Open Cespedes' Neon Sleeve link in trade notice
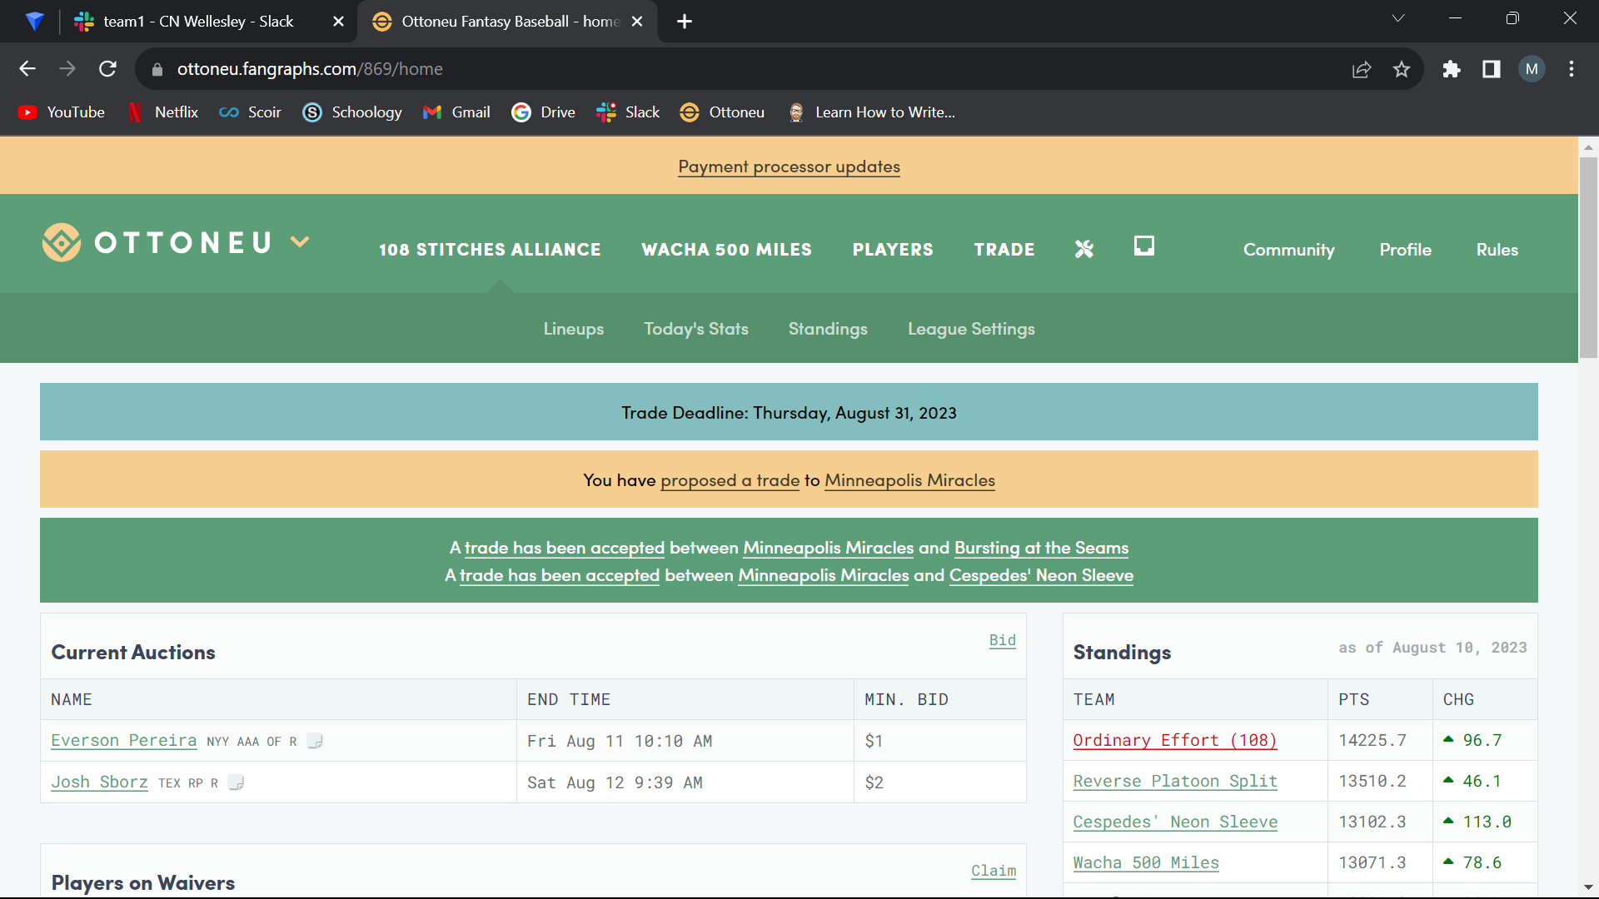The height and width of the screenshot is (899, 1599). click(1041, 575)
